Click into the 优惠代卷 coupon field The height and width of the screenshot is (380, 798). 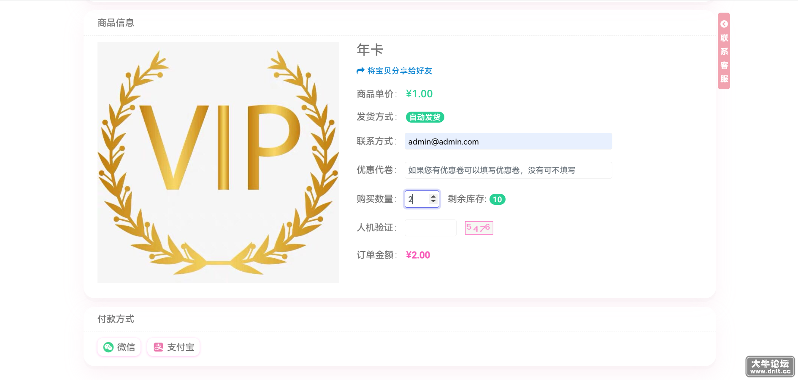point(508,170)
